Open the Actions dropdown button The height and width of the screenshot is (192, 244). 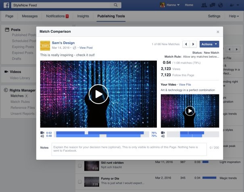(209, 44)
